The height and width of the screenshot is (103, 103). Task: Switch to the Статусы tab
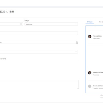(x=90, y=22)
